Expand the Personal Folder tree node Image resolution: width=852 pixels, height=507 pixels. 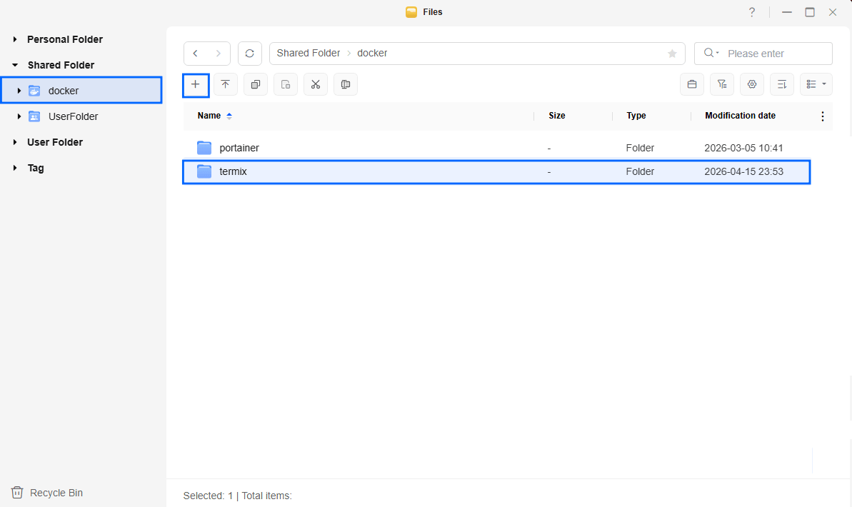[x=15, y=39]
